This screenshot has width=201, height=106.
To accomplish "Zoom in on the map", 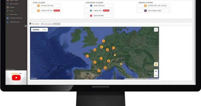I will (156, 71).
